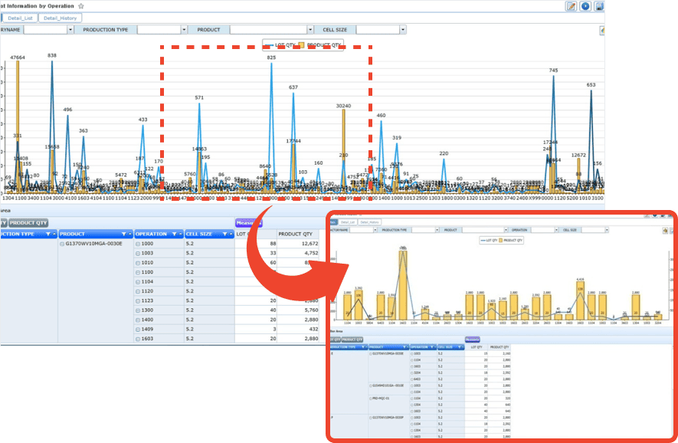
Task: Click the 825 peak label on the chart
Action: [271, 57]
